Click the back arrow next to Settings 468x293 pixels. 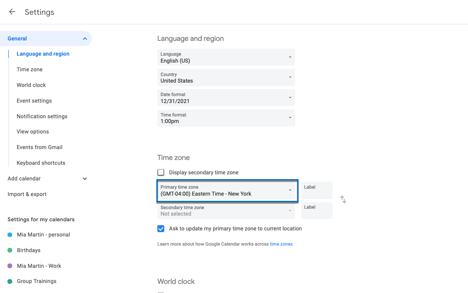pyautogui.click(x=12, y=12)
